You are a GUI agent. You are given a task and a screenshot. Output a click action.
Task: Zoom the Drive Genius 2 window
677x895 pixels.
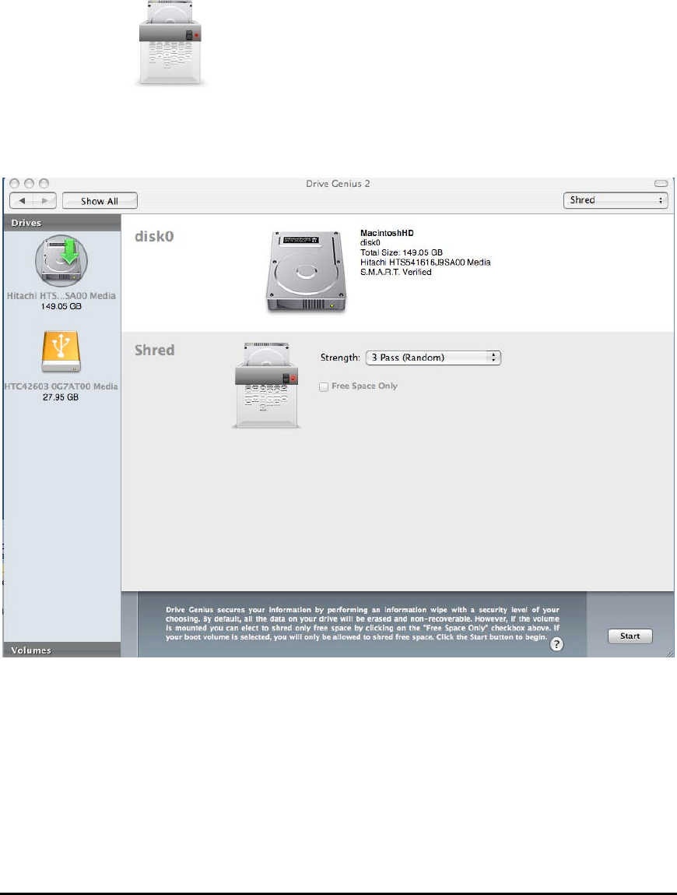point(44,183)
